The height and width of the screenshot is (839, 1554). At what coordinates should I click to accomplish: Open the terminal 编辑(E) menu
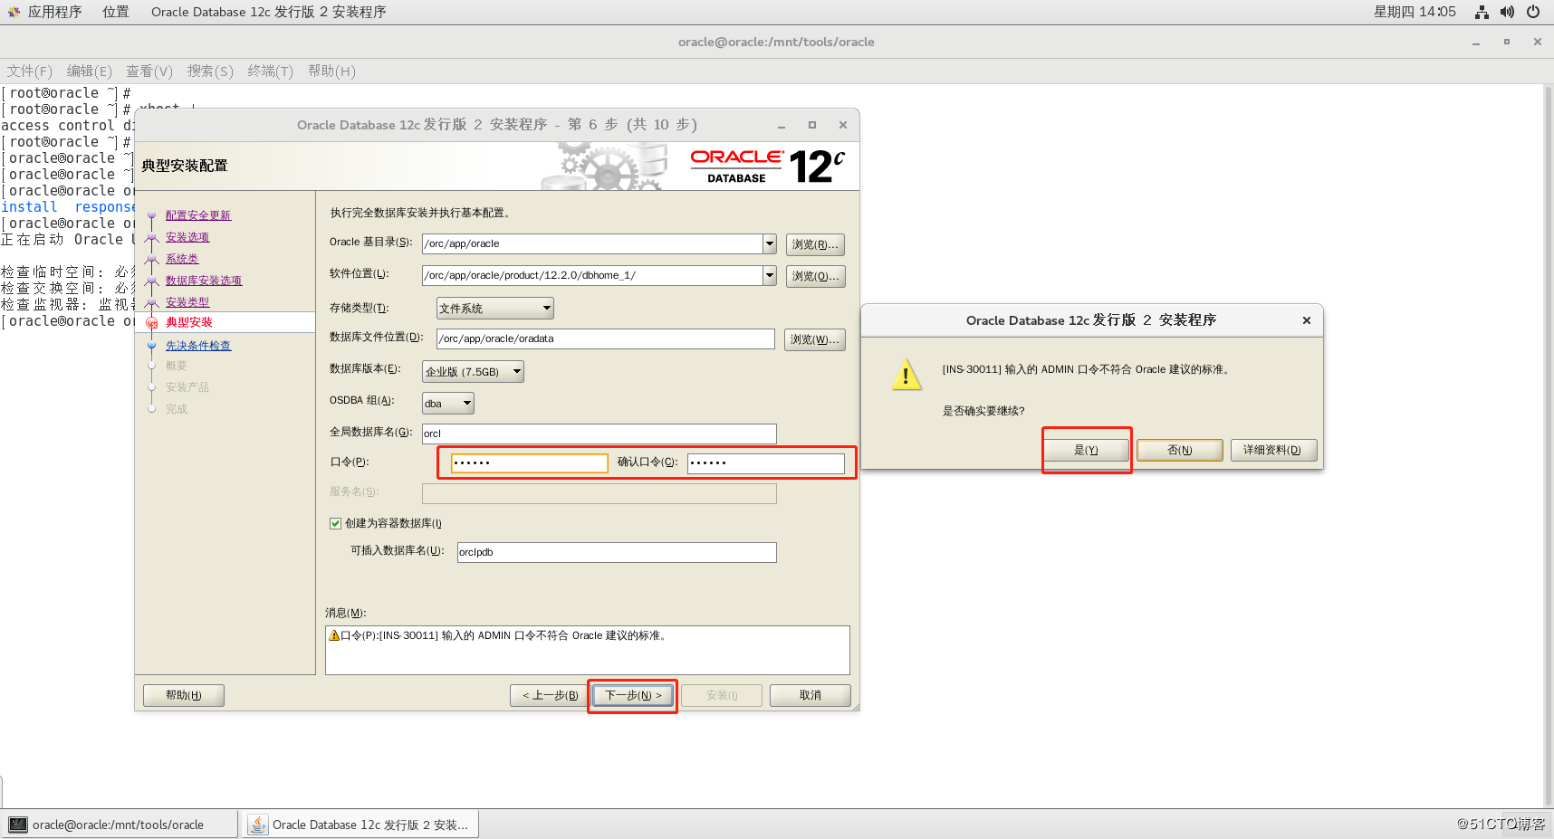[x=89, y=71]
